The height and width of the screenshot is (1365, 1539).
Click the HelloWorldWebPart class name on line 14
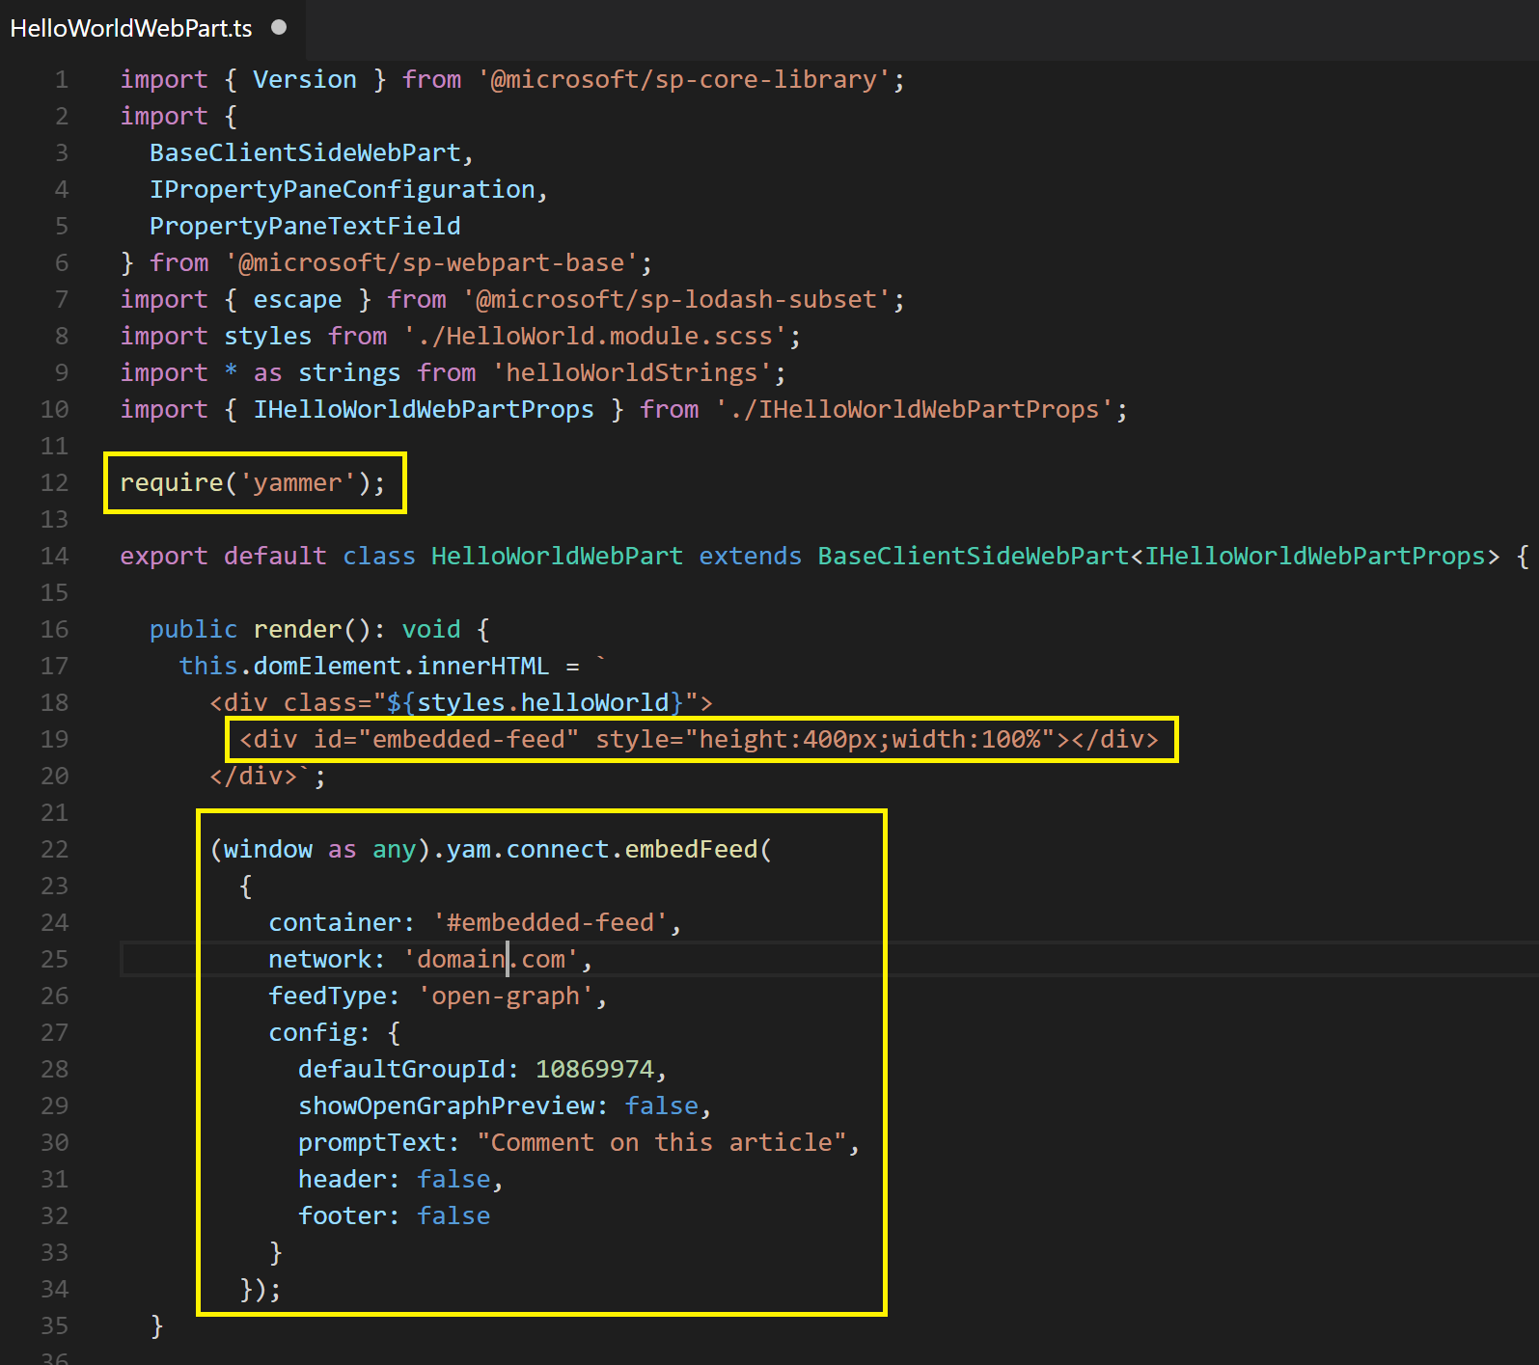(557, 556)
